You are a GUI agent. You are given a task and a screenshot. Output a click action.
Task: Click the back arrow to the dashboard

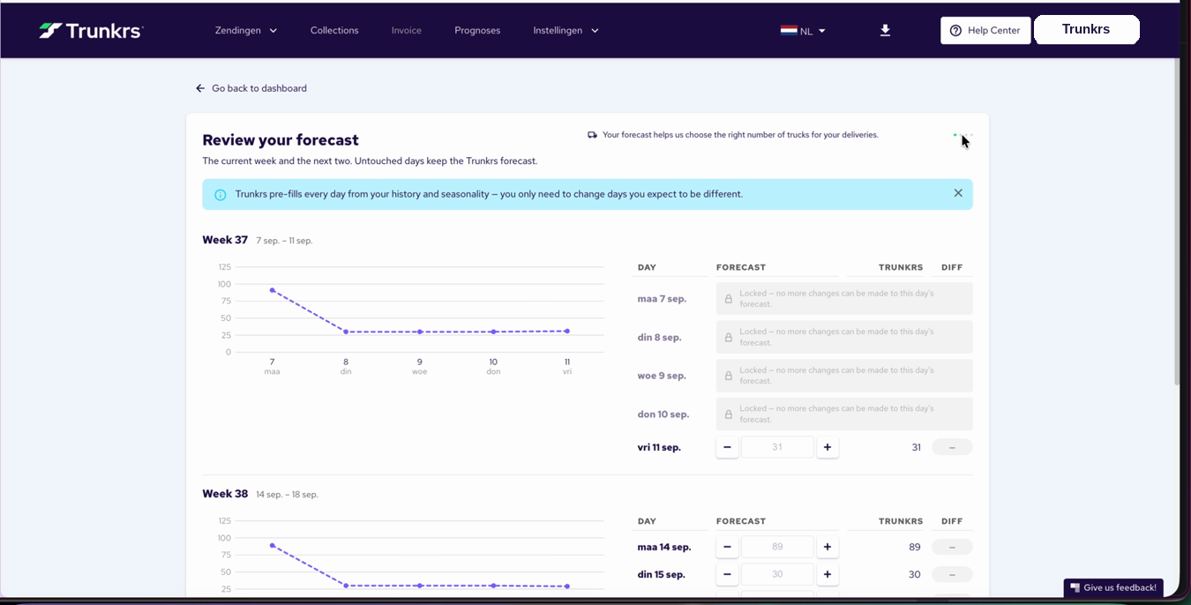point(200,88)
